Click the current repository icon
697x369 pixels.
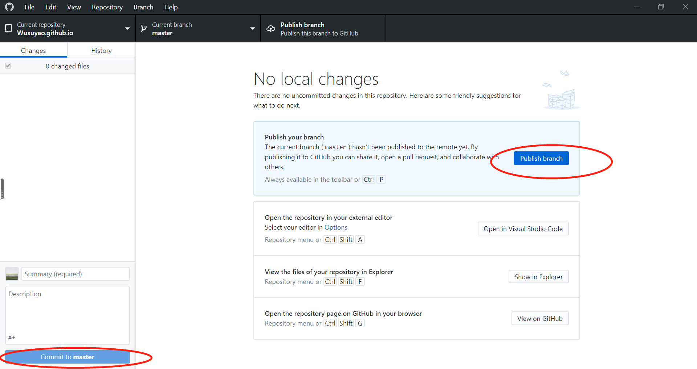(8, 29)
